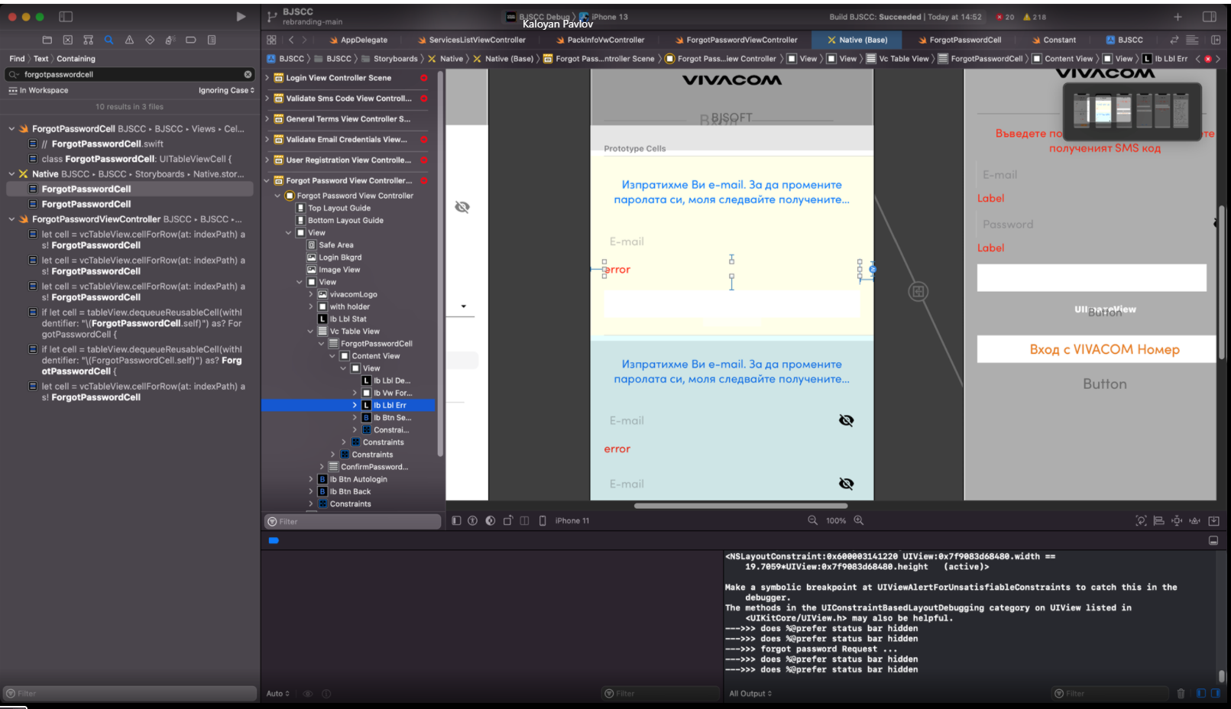Toggle appearance for the canvas
This screenshot has width=1231, height=709.
(491, 520)
